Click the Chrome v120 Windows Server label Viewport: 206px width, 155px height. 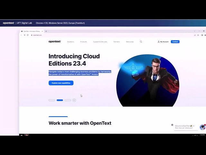(x=60, y=23)
